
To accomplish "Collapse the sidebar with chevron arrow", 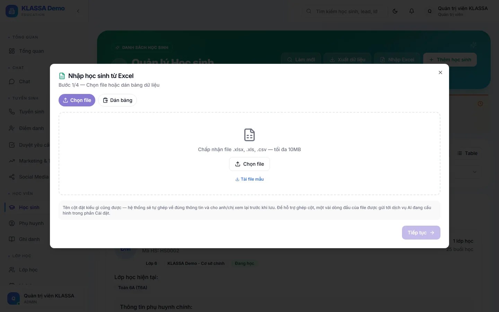I will 78,11.
